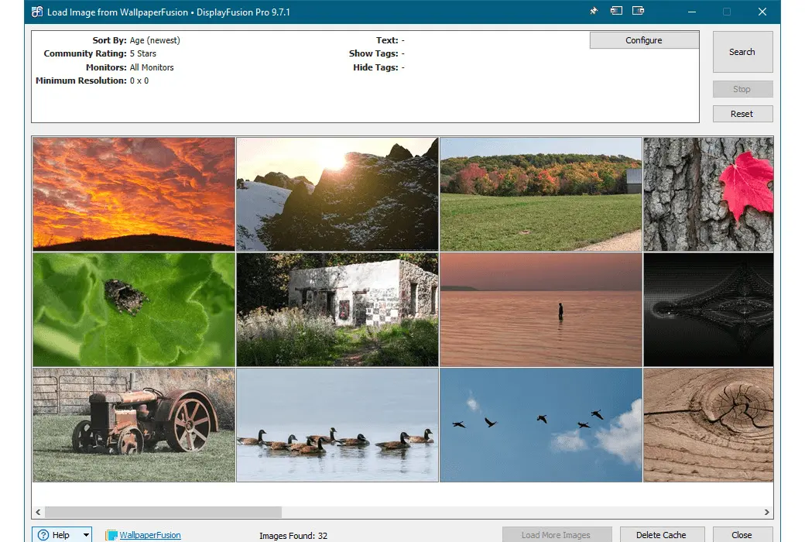The height and width of the screenshot is (542, 805).
Task: Minimize the DisplayFusion window
Action: (x=692, y=12)
